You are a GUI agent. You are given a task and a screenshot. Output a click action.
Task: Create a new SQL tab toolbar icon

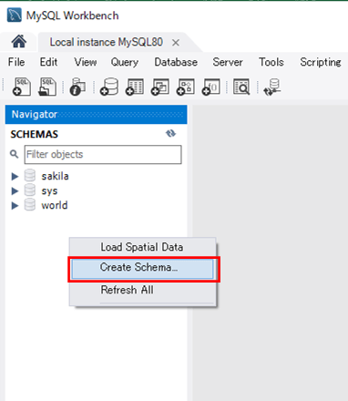pyautogui.click(x=21, y=87)
